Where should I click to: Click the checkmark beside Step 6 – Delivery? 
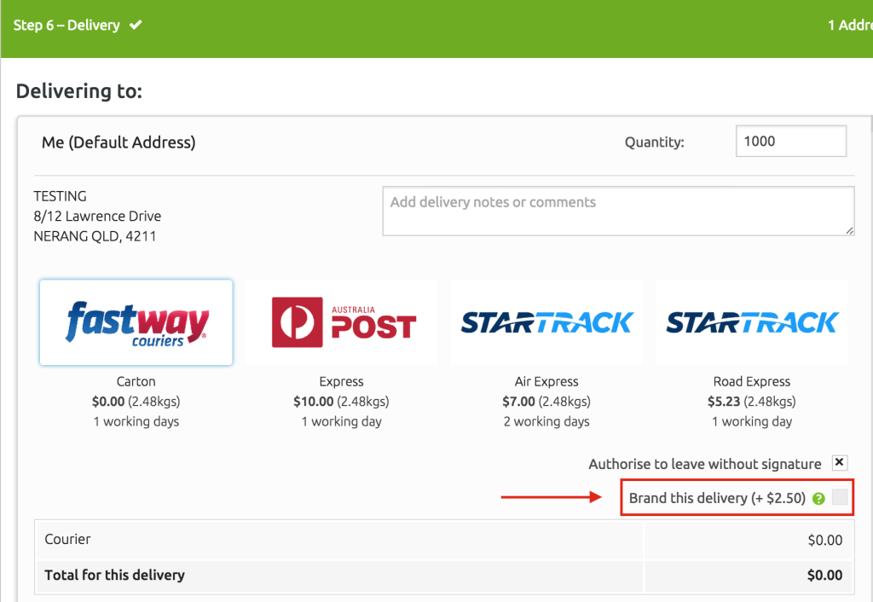point(136,26)
